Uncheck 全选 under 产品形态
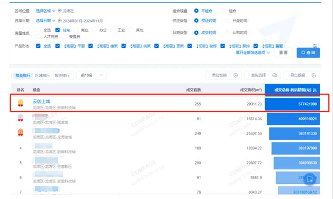This screenshot has height=199, width=333. (x=38, y=46)
